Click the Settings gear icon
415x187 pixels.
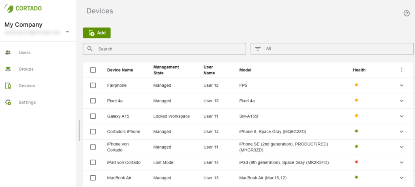tap(8, 102)
